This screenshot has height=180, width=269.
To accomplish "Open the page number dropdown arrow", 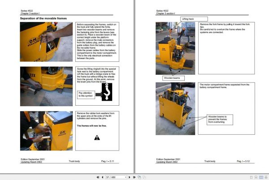I will [x=126, y=177].
